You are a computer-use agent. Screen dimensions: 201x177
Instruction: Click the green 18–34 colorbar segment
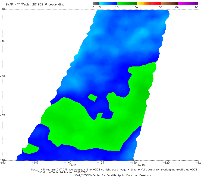click(x=127, y=3)
